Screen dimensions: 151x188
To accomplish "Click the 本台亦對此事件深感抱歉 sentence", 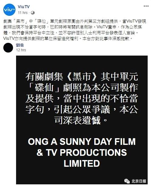I will (x=106, y=39).
